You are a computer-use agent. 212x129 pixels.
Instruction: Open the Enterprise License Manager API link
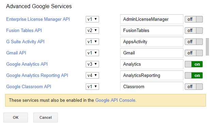point(38,19)
